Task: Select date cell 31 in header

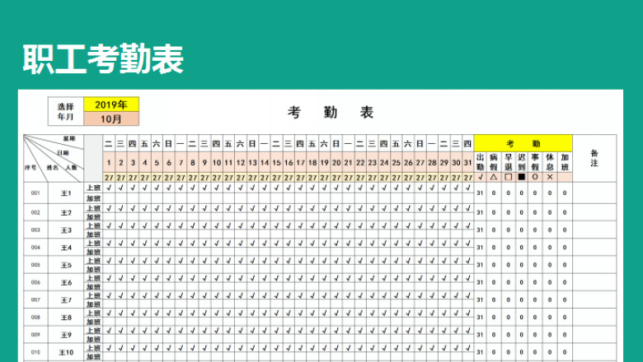Action: click(x=468, y=163)
